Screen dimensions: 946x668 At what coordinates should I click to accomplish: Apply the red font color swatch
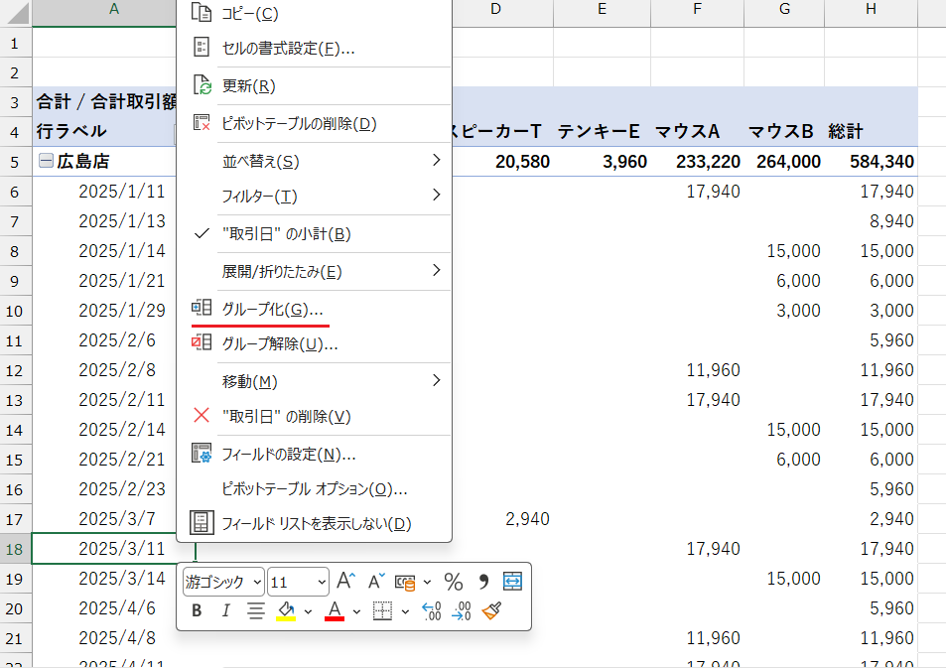335,611
